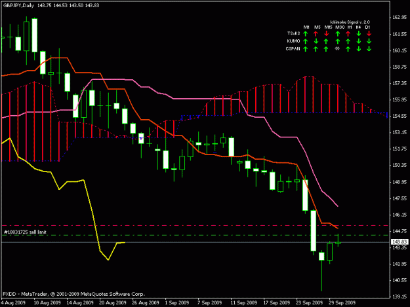
Task: Click the 157.35 price axis label
Action: [400, 83]
